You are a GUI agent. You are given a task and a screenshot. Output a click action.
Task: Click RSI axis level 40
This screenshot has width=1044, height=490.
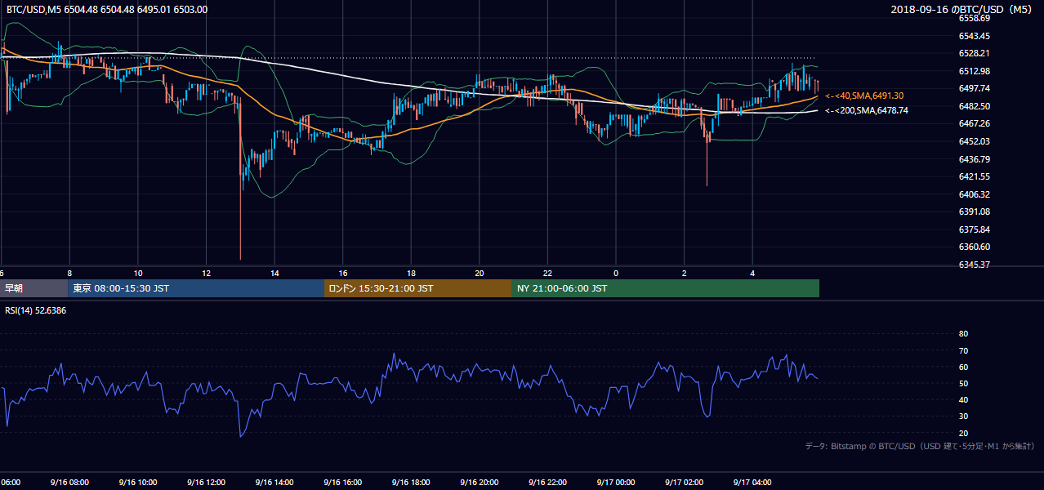(963, 400)
